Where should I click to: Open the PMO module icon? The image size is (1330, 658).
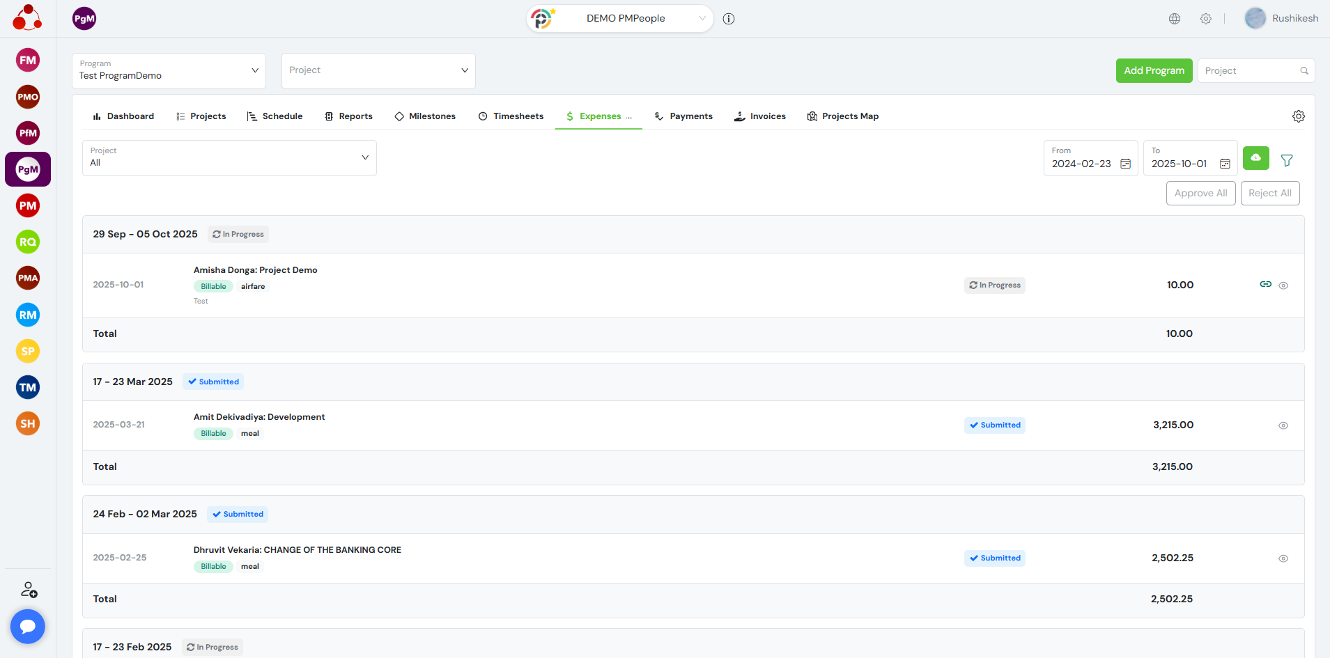click(x=28, y=97)
